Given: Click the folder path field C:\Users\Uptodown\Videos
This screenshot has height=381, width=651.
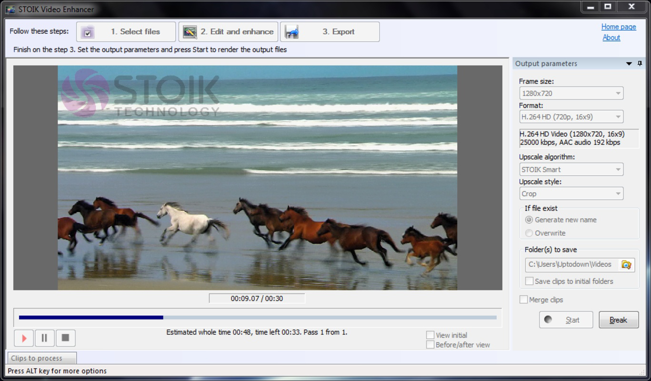Looking at the screenshot, I should click(x=571, y=264).
